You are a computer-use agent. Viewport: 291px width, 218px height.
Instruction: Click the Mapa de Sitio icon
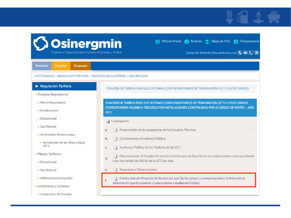click(207, 42)
